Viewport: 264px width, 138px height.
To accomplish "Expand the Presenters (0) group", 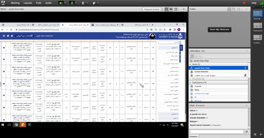I will pyautogui.click(x=191, y=79).
